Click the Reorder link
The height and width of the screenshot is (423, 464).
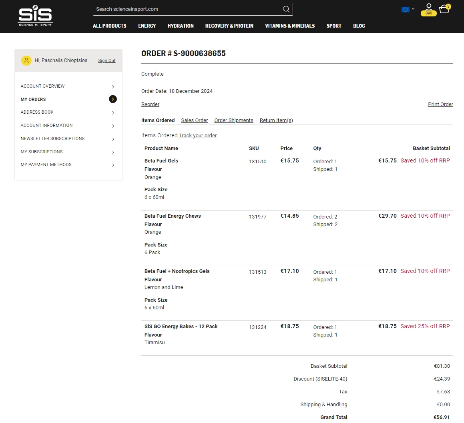150,104
